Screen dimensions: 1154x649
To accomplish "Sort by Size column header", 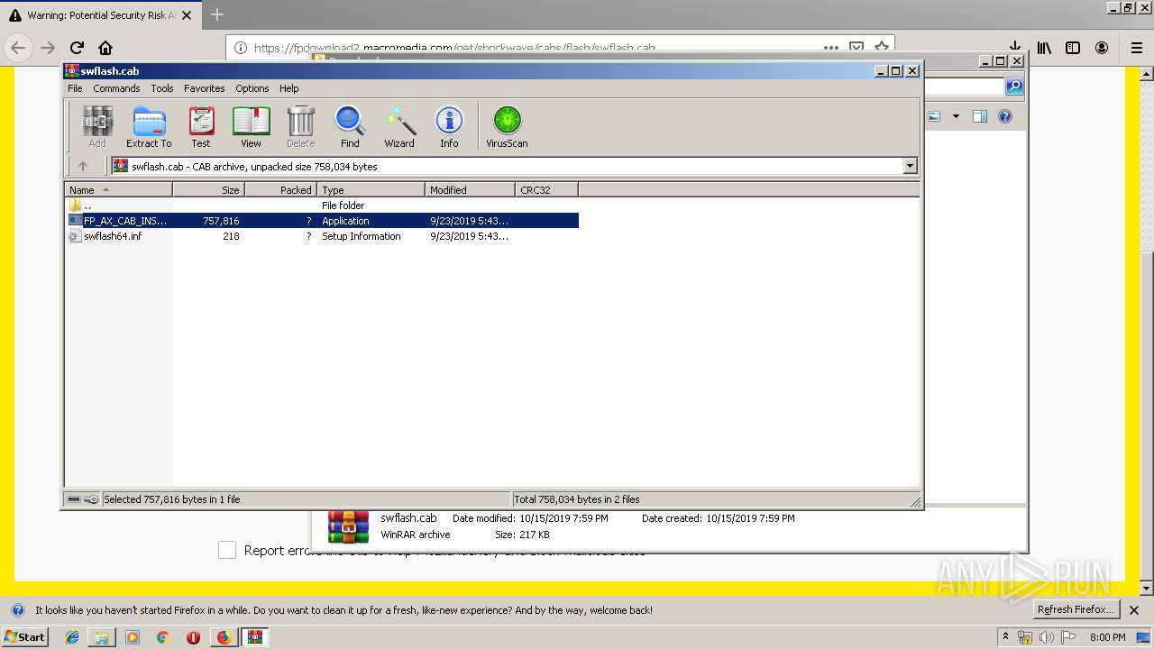I will pos(208,189).
